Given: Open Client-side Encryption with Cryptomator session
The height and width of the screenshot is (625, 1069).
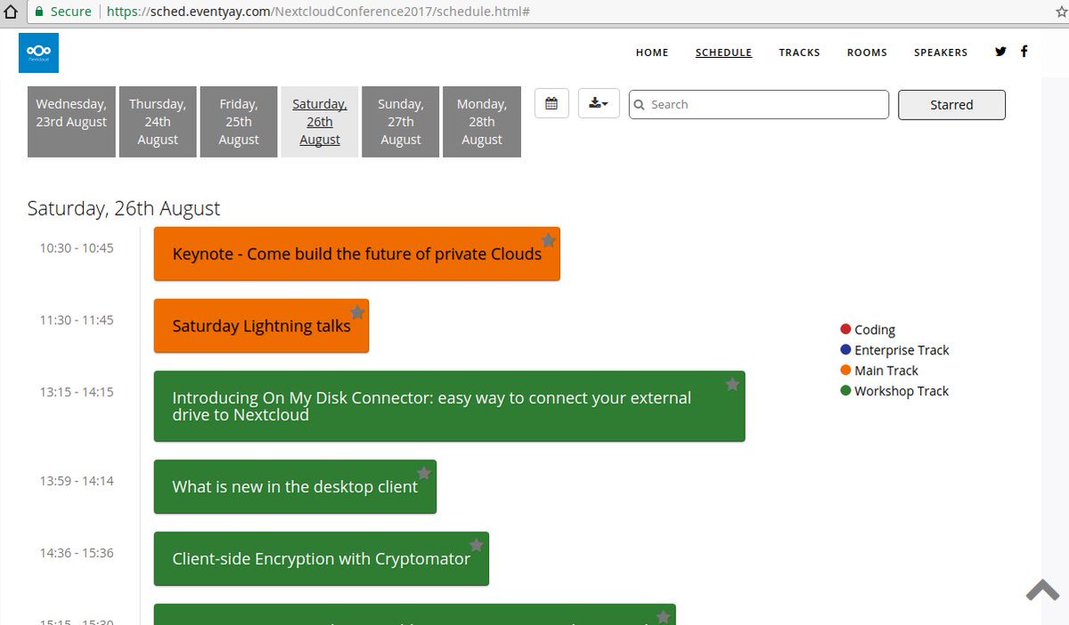Looking at the screenshot, I should [x=321, y=558].
